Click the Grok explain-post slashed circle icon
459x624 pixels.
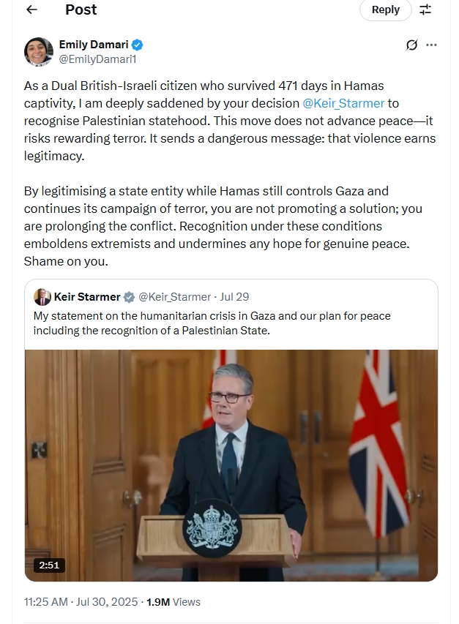(411, 45)
